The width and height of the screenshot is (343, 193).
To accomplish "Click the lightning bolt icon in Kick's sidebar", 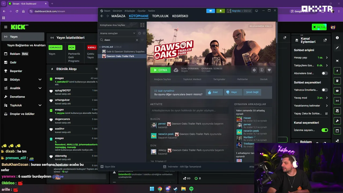I will [x=337, y=71].
